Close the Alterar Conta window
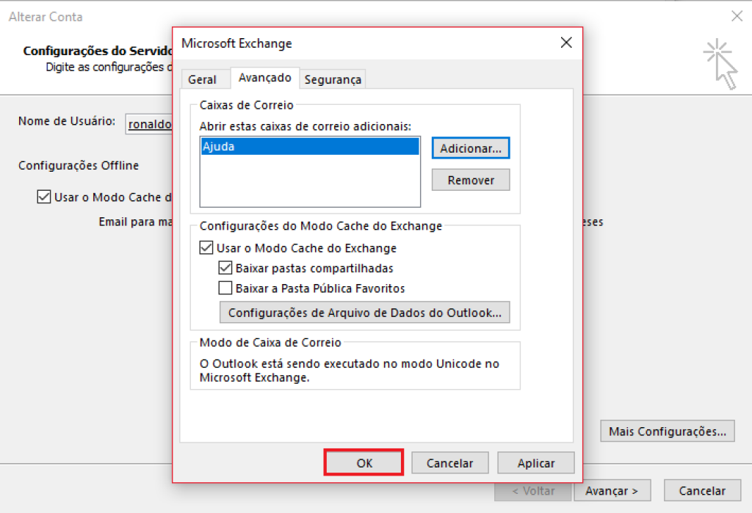Screen dimensions: 752x513 click(737, 16)
